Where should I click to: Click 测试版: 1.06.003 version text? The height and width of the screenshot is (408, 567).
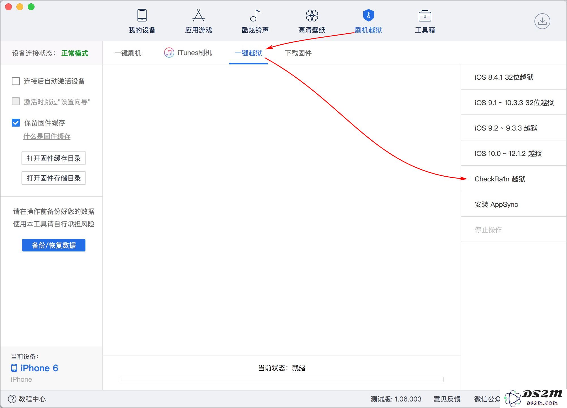coord(396,399)
